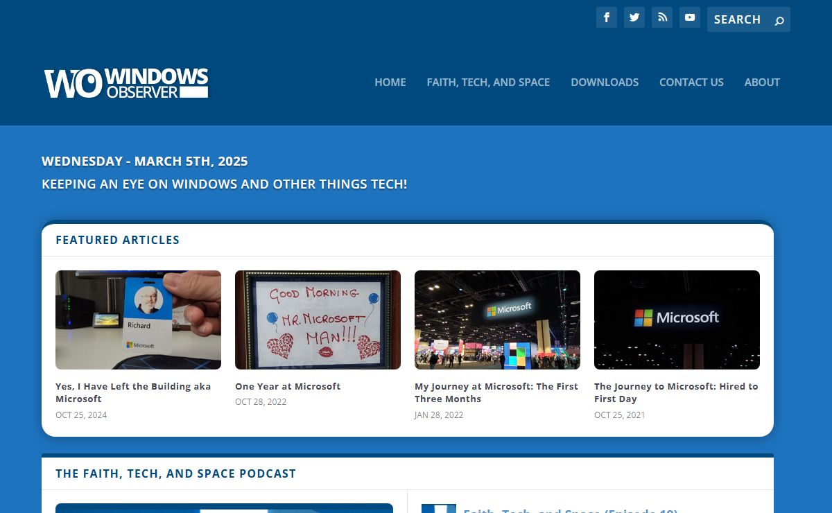Read 'One Year at Microsoft' article
The height and width of the screenshot is (513, 832).
point(288,386)
